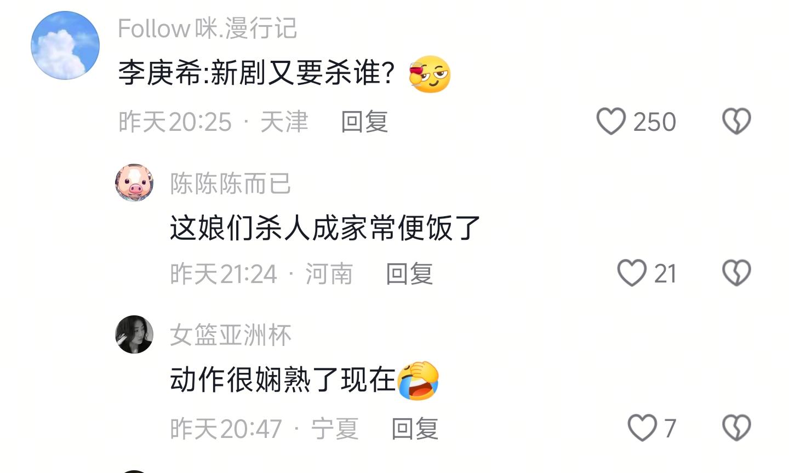Tap comment text 这娘们杀人成家常便饭了
Screen dimensions: 789x473
[325, 228]
